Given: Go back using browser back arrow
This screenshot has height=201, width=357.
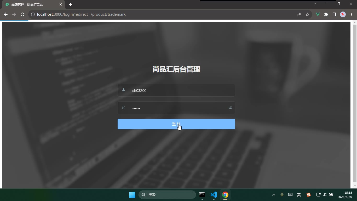Looking at the screenshot, I should (6, 14).
